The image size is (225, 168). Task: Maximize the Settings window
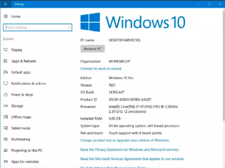(210, 4)
